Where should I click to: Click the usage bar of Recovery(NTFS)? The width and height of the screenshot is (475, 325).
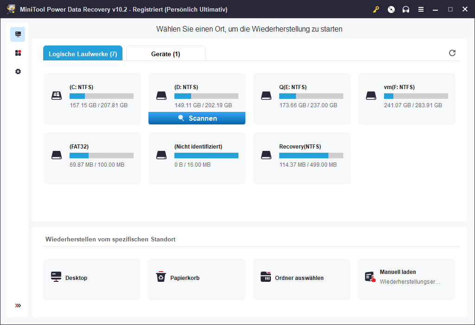311,156
